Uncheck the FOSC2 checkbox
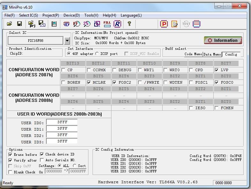 click(114, 82)
